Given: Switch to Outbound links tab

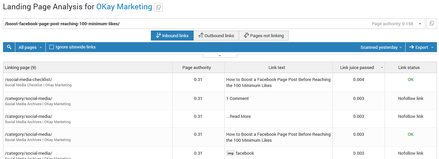Looking at the screenshot, I should [216, 36].
